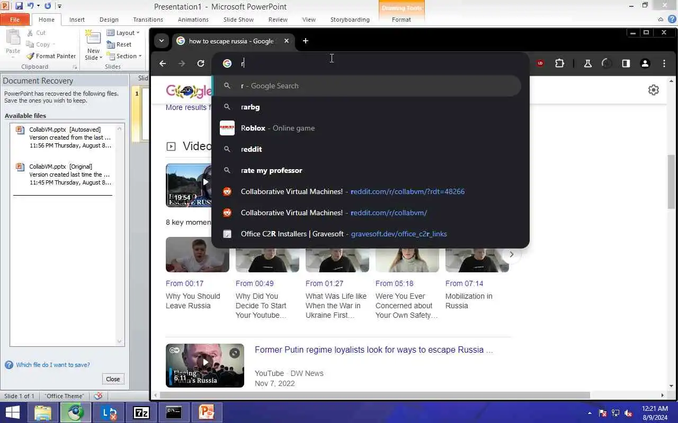Switch to the Insert ribbon tab
Viewport: 678px width, 423px height.
click(77, 20)
